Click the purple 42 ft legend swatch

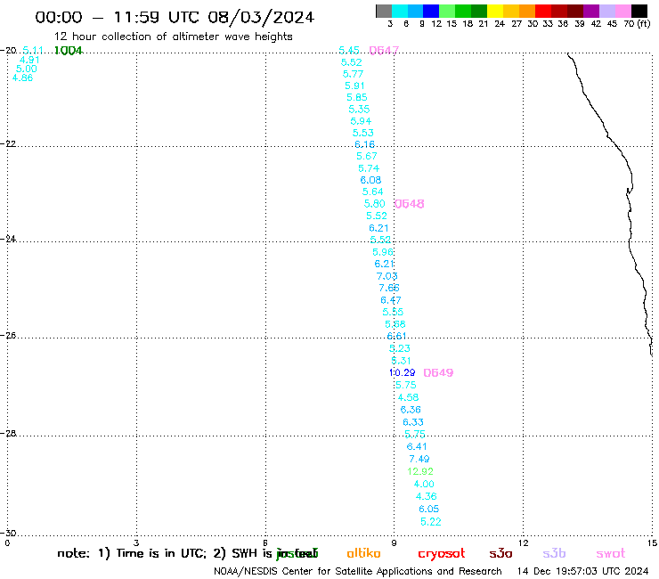pyautogui.click(x=591, y=11)
